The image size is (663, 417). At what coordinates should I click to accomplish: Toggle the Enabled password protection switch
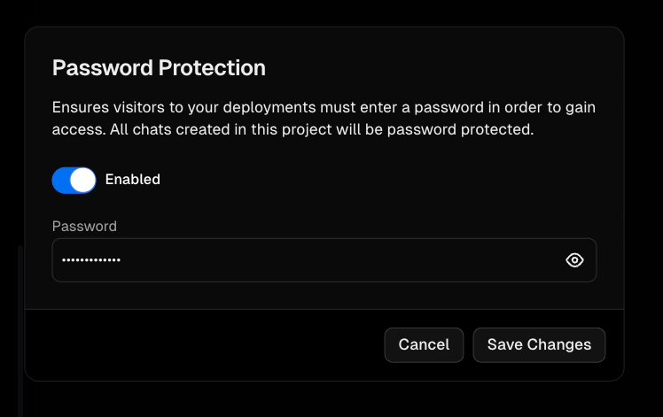coord(74,181)
